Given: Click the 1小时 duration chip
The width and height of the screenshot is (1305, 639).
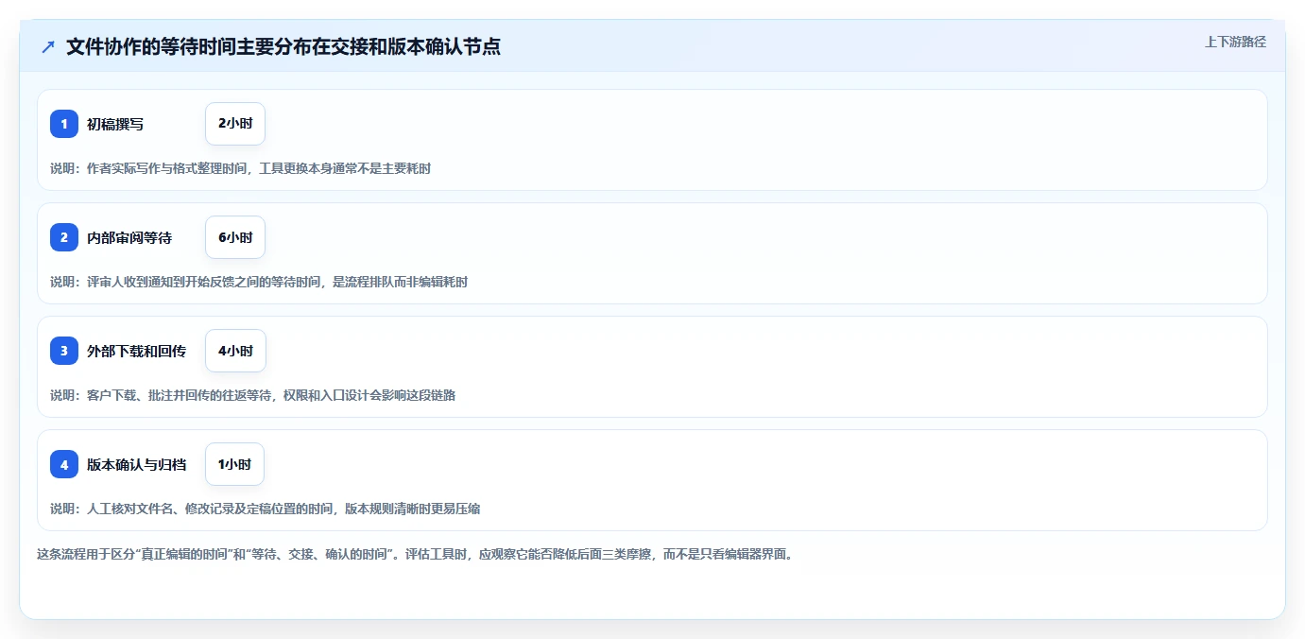Looking at the screenshot, I should (234, 464).
